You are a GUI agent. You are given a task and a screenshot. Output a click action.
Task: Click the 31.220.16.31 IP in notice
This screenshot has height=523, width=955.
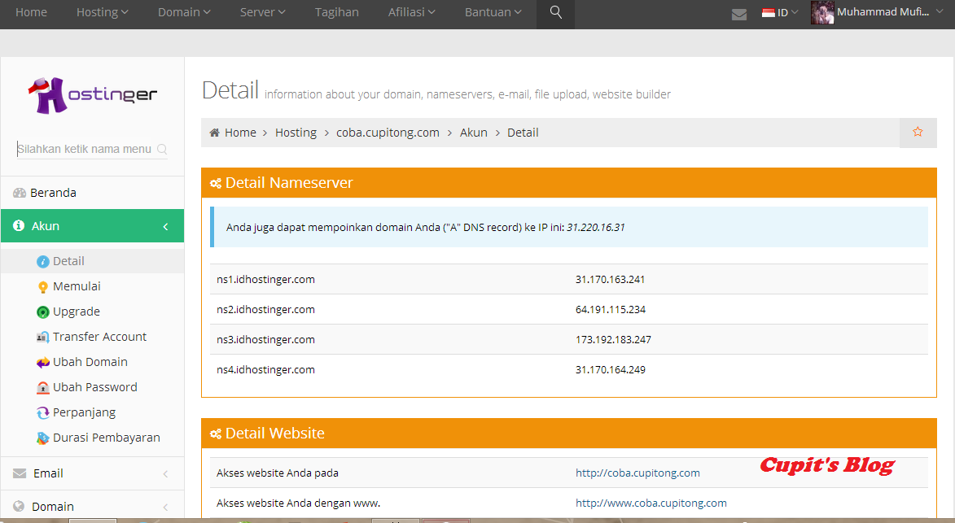coord(596,228)
